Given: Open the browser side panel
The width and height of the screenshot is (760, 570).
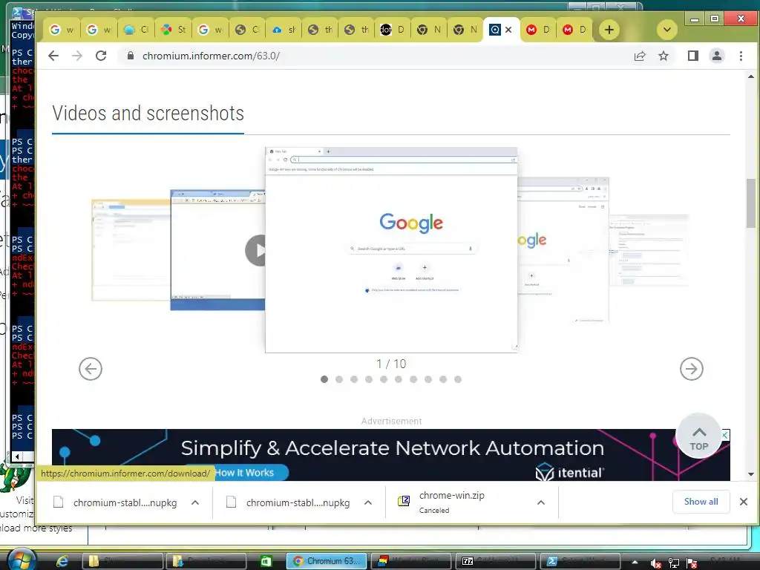Looking at the screenshot, I should click(693, 56).
